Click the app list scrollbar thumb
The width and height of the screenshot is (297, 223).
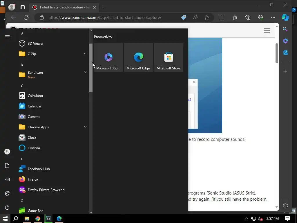tap(91, 68)
